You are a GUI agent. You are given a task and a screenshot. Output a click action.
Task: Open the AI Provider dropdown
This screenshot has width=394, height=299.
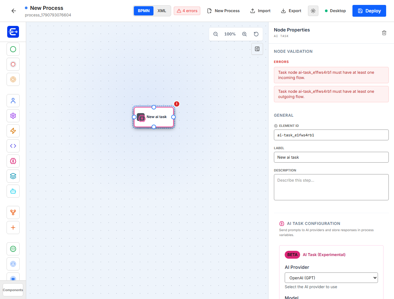coord(331,278)
